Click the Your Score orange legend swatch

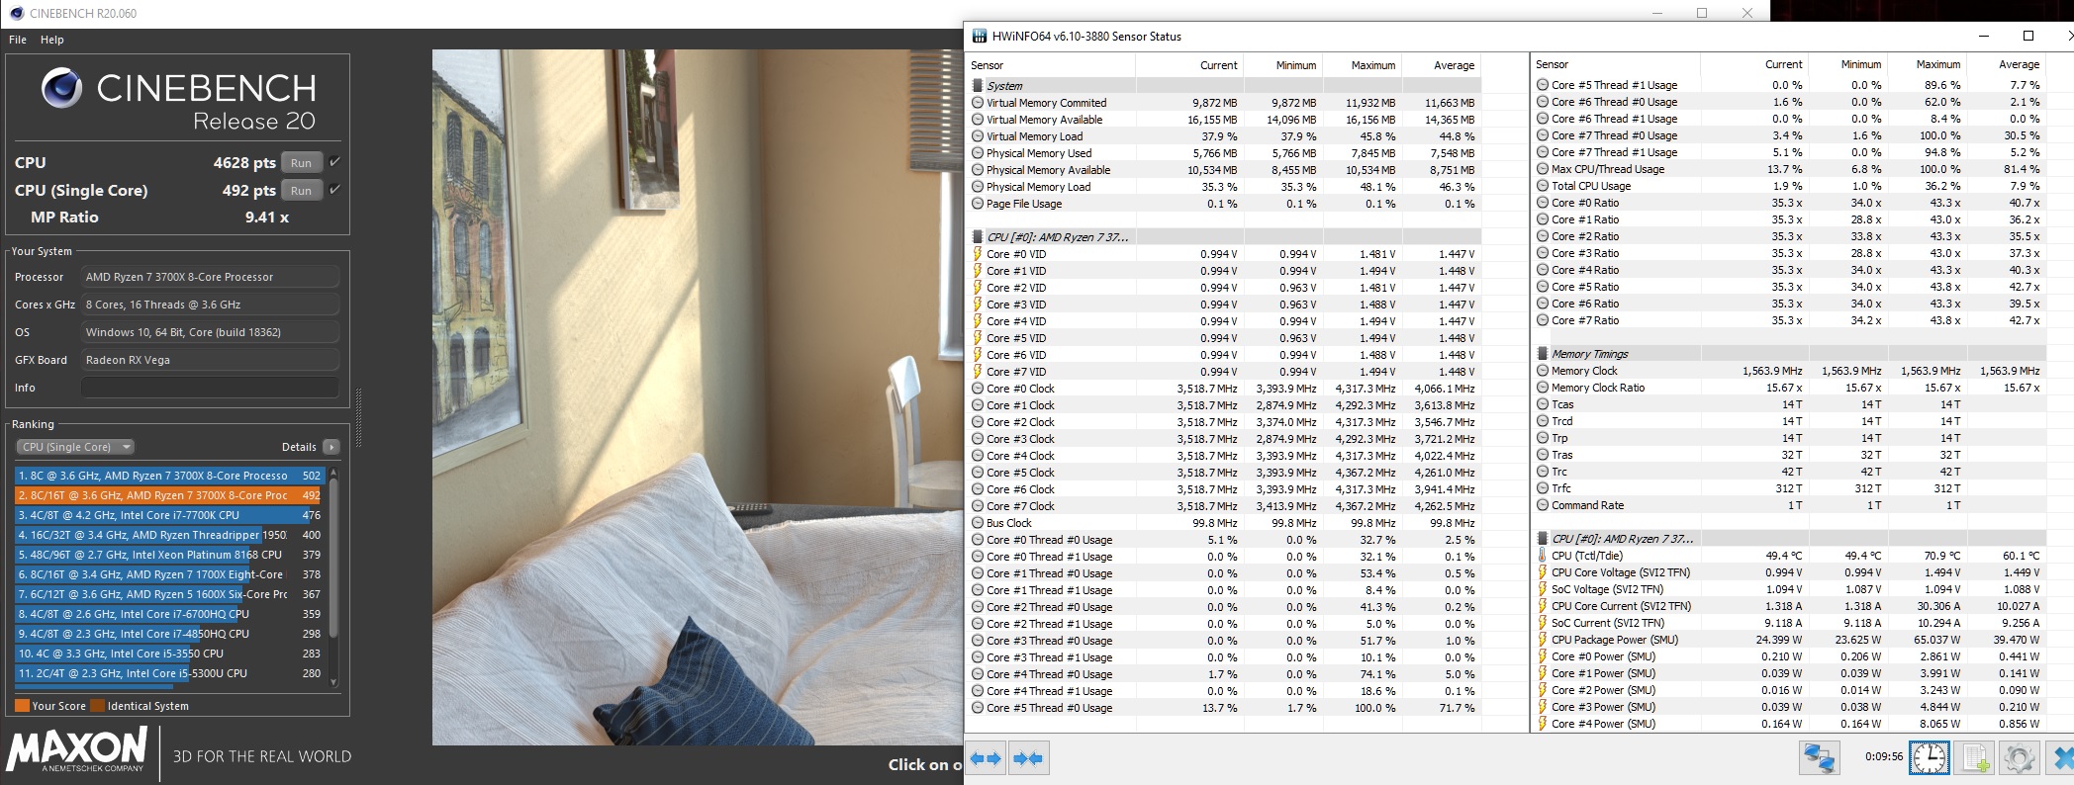click(22, 706)
